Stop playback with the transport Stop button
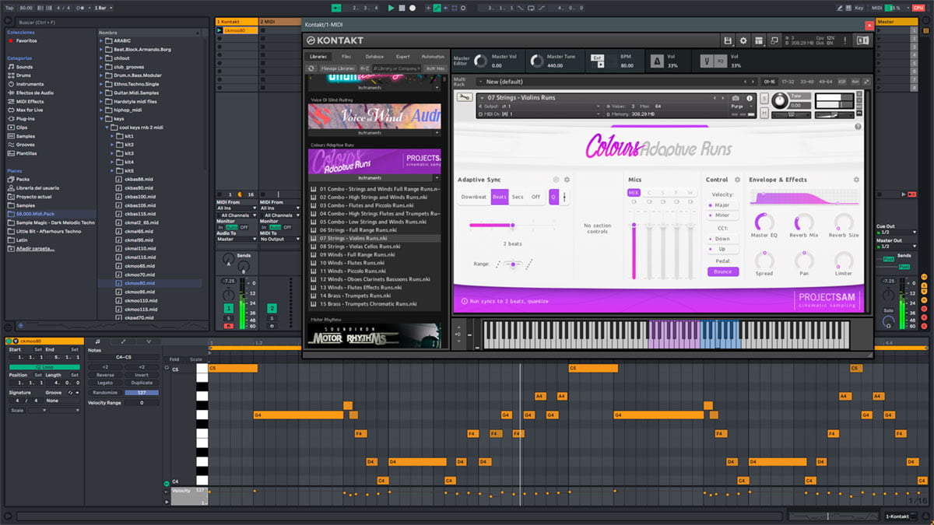The image size is (934, 525). tap(402, 8)
